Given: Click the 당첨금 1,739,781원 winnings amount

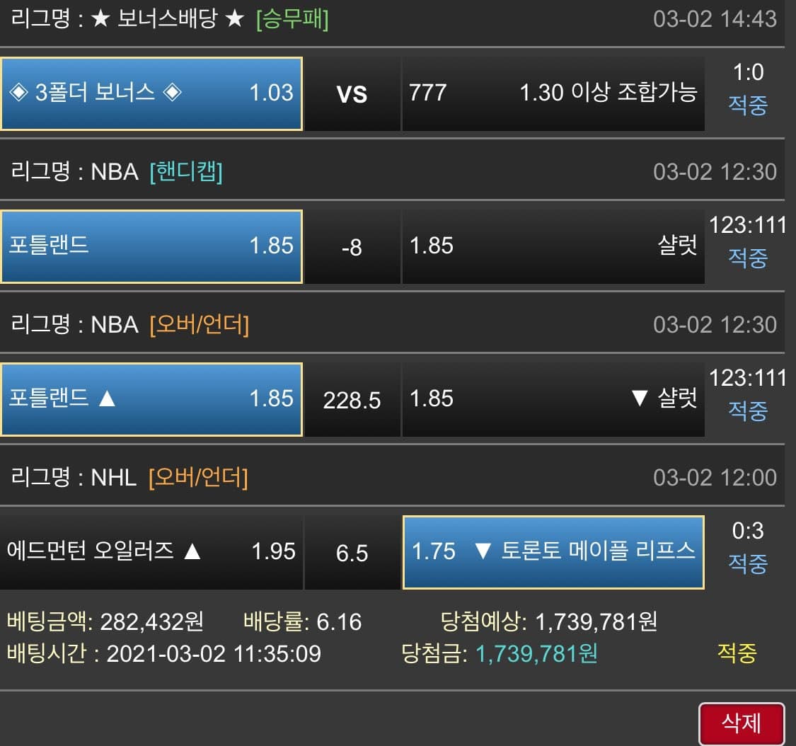Looking at the screenshot, I should coord(536,653).
